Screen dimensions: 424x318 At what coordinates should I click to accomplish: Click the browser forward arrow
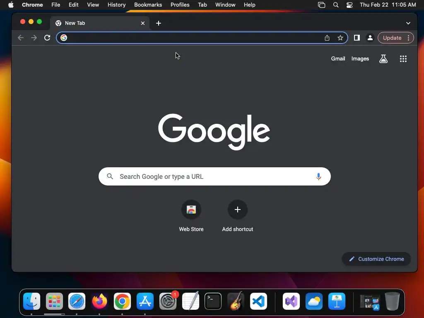coord(34,38)
